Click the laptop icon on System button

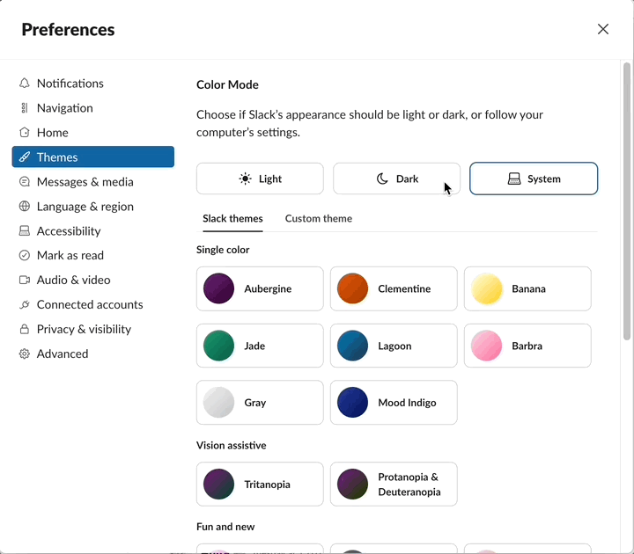(514, 179)
